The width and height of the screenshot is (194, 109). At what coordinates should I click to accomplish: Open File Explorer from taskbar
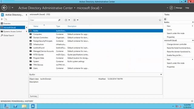pos(24,106)
